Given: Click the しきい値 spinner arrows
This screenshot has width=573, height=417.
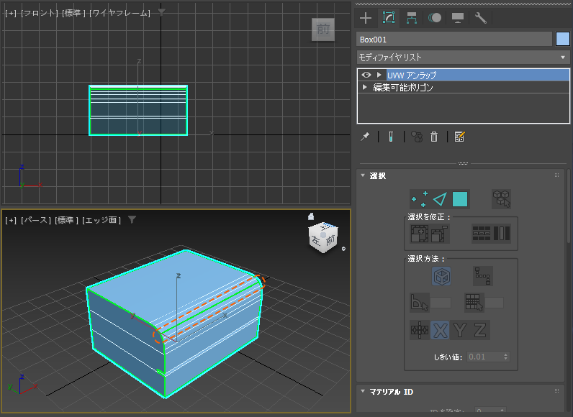Looking at the screenshot, I should [506, 357].
